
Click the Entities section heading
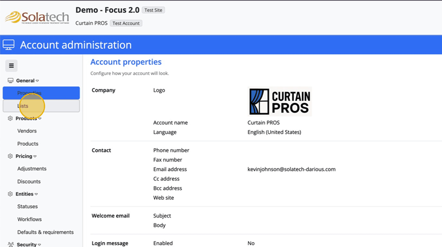24,194
